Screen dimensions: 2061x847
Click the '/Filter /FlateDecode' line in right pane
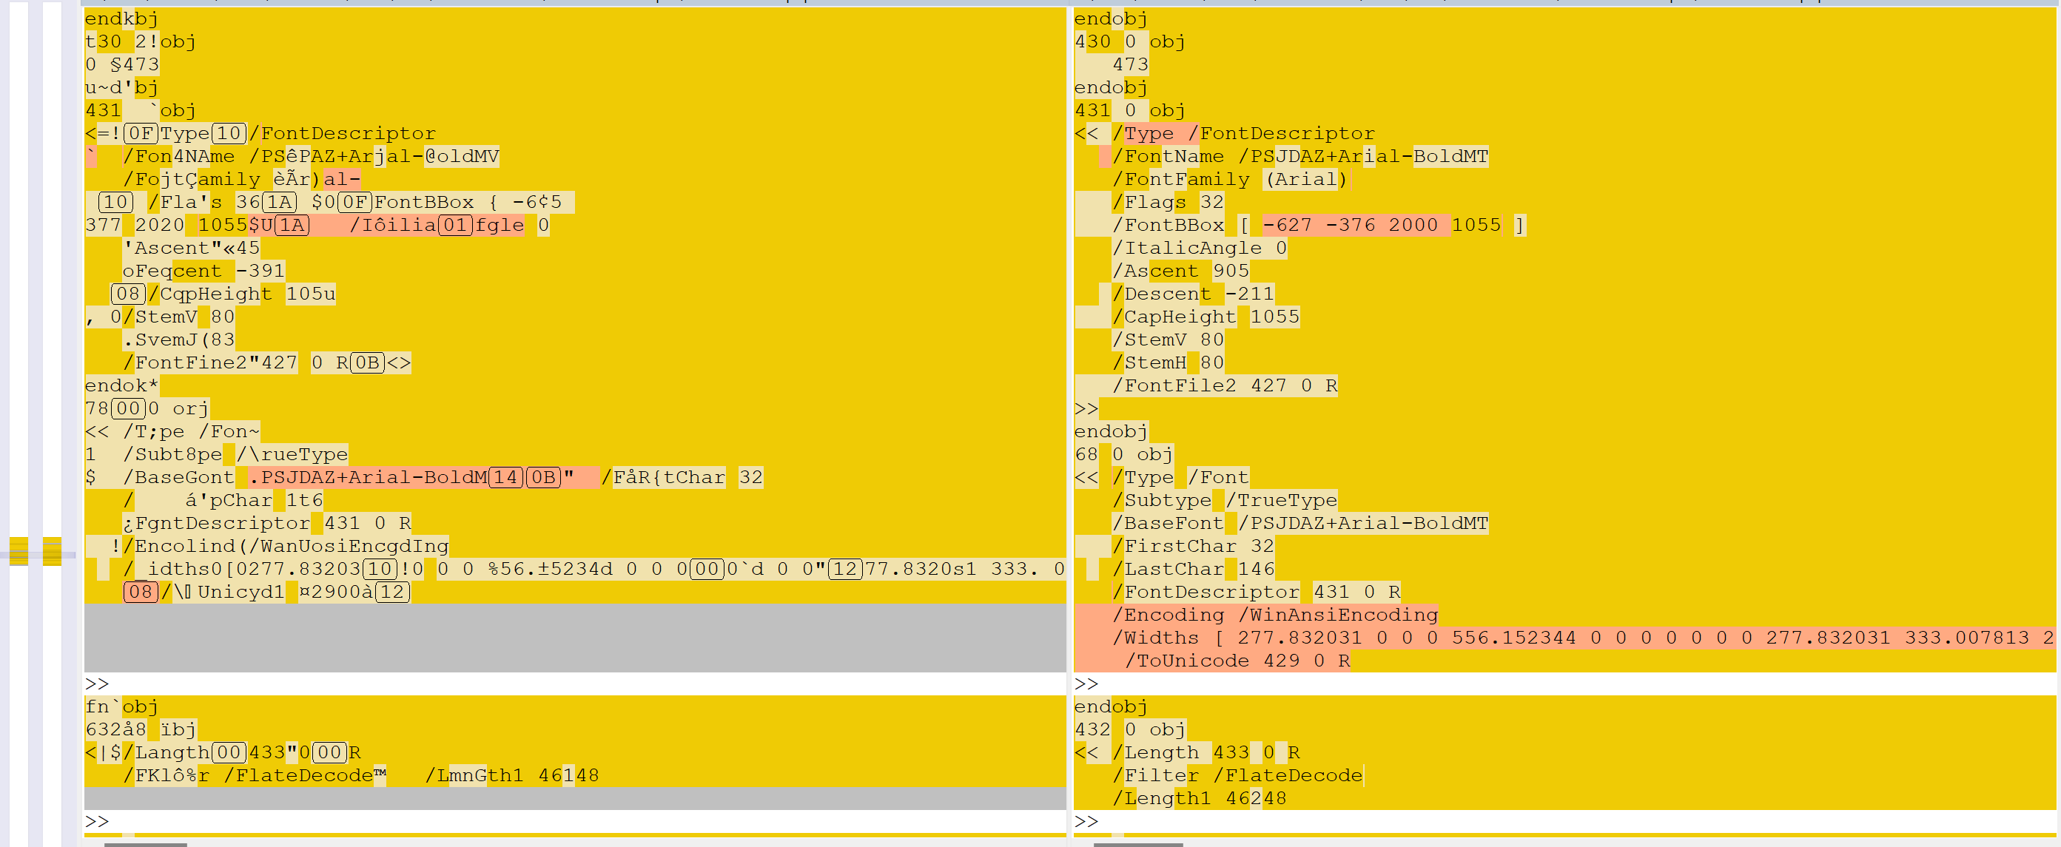(x=1237, y=775)
